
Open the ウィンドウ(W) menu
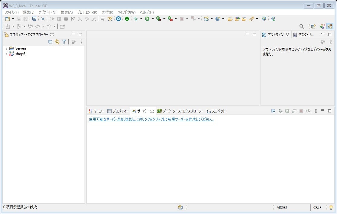point(126,12)
